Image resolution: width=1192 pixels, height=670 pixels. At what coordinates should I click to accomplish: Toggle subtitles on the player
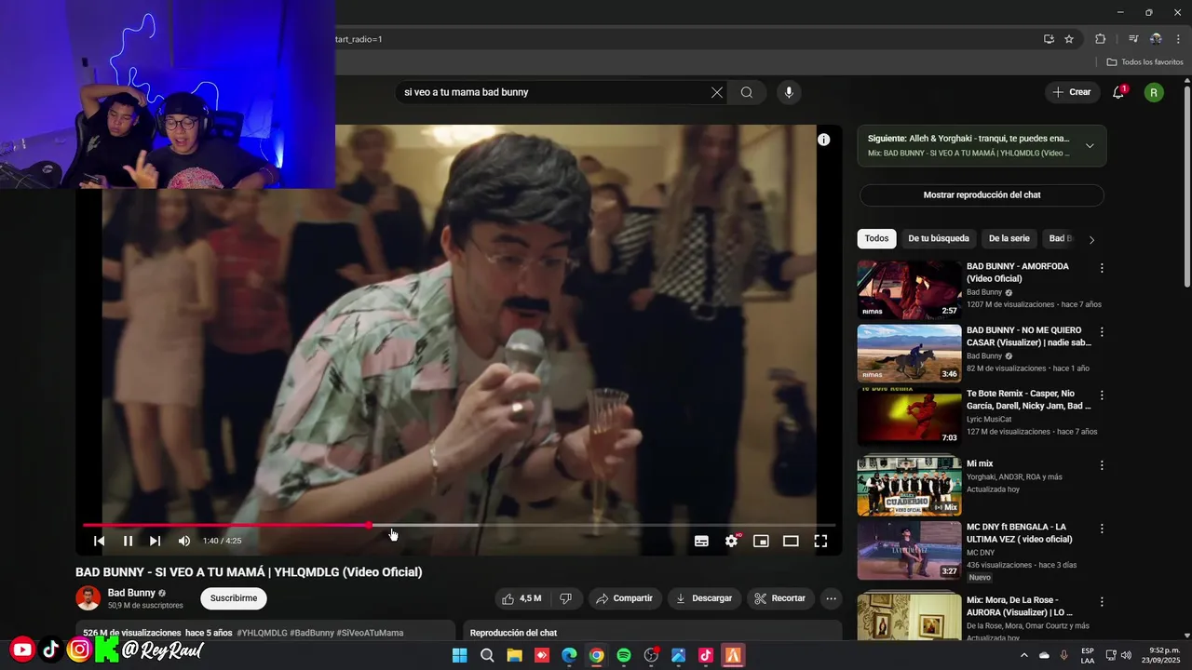pos(701,541)
